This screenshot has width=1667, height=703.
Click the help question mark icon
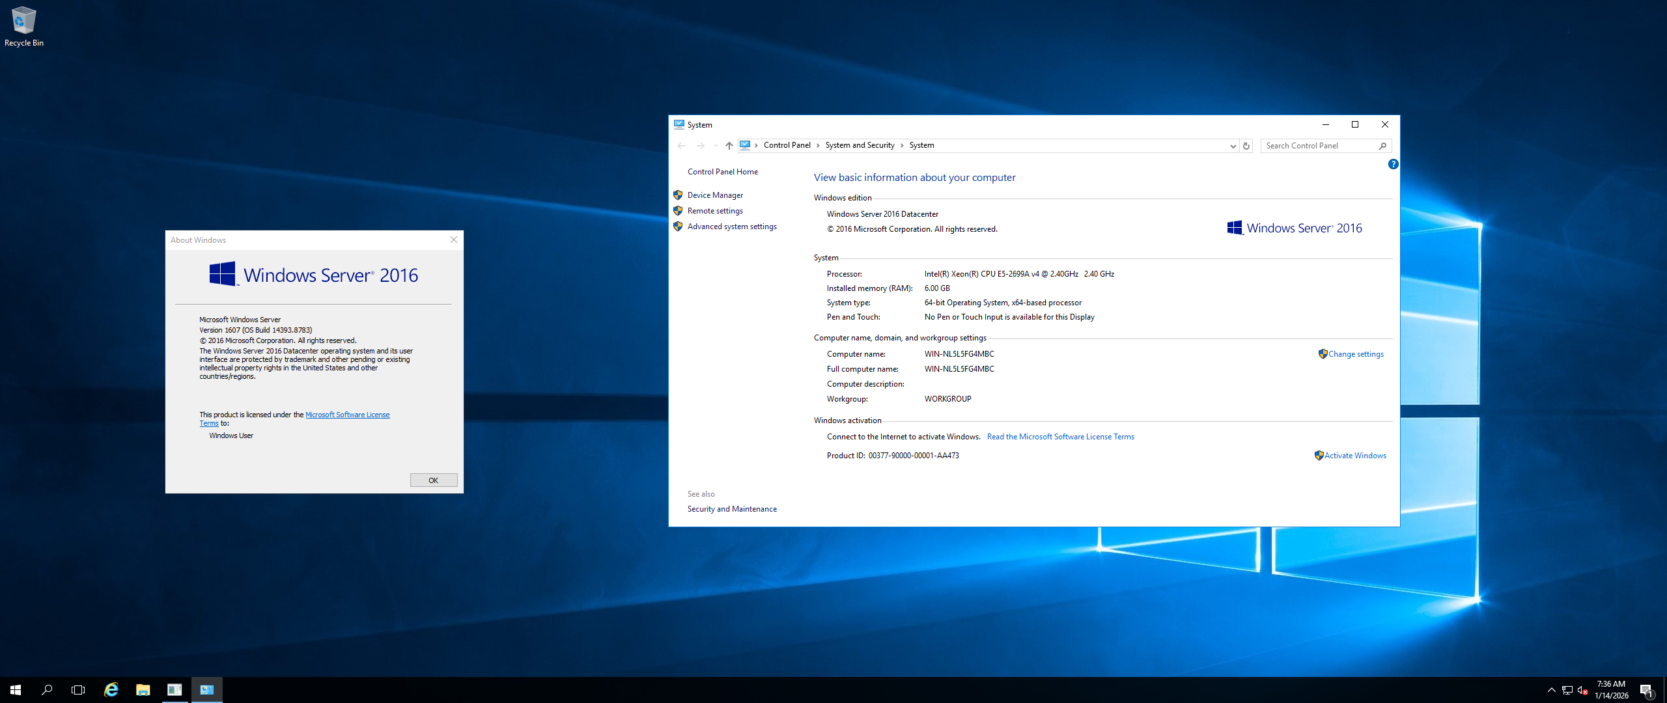click(x=1393, y=164)
